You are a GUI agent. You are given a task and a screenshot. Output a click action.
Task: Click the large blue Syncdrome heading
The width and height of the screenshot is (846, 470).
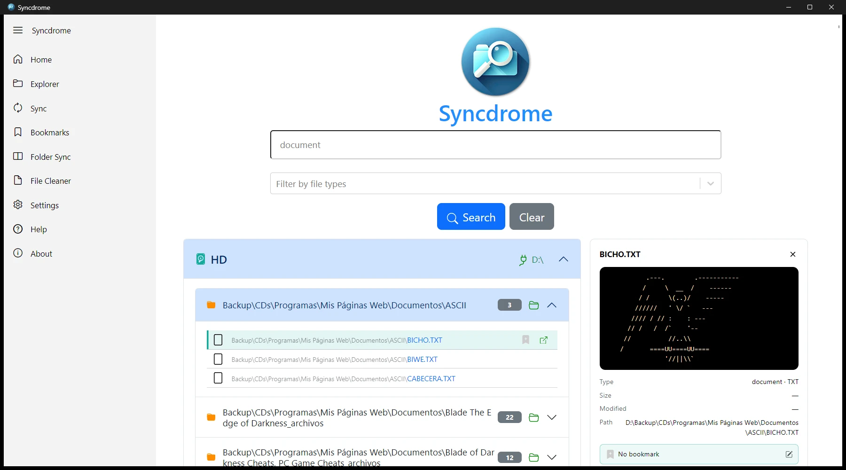coord(495,113)
